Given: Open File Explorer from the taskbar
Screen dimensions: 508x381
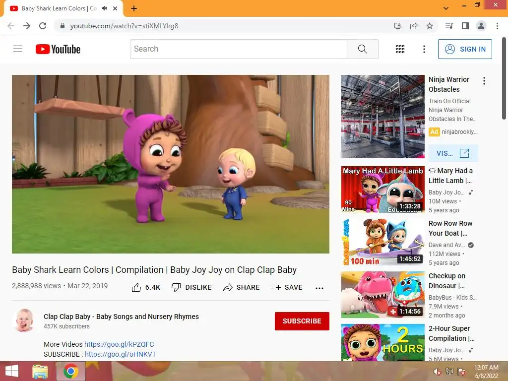Looking at the screenshot, I should [x=40, y=371].
